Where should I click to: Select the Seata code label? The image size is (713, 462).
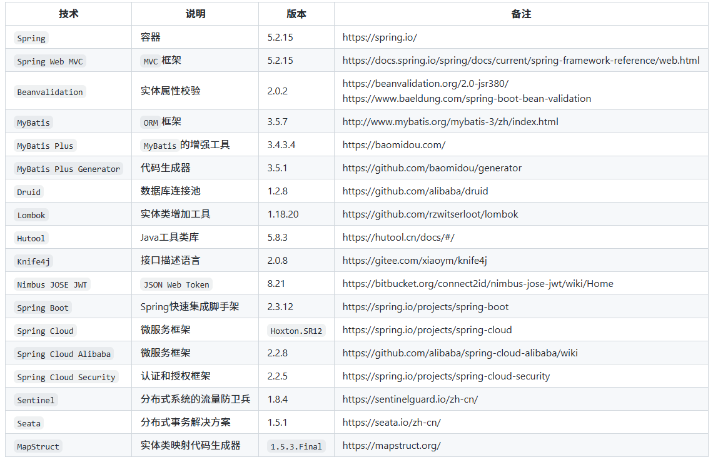[29, 424]
